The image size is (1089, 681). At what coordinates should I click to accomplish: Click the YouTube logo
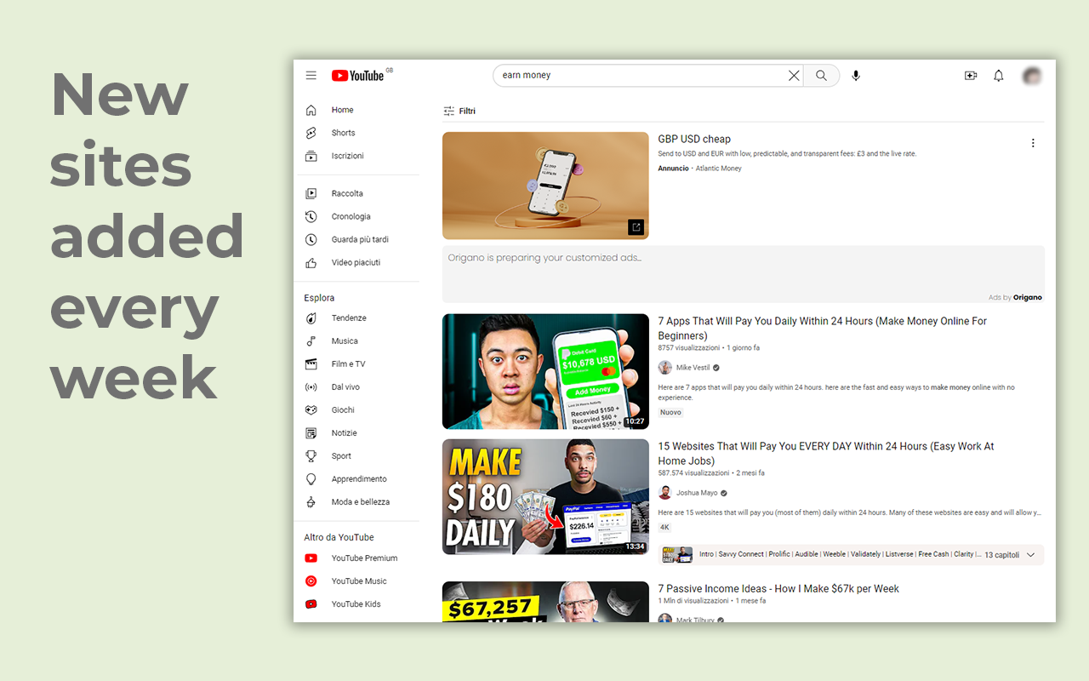(x=358, y=76)
